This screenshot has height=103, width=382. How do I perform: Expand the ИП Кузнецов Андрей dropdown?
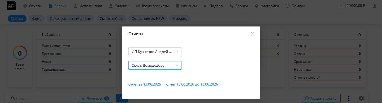(x=155, y=52)
